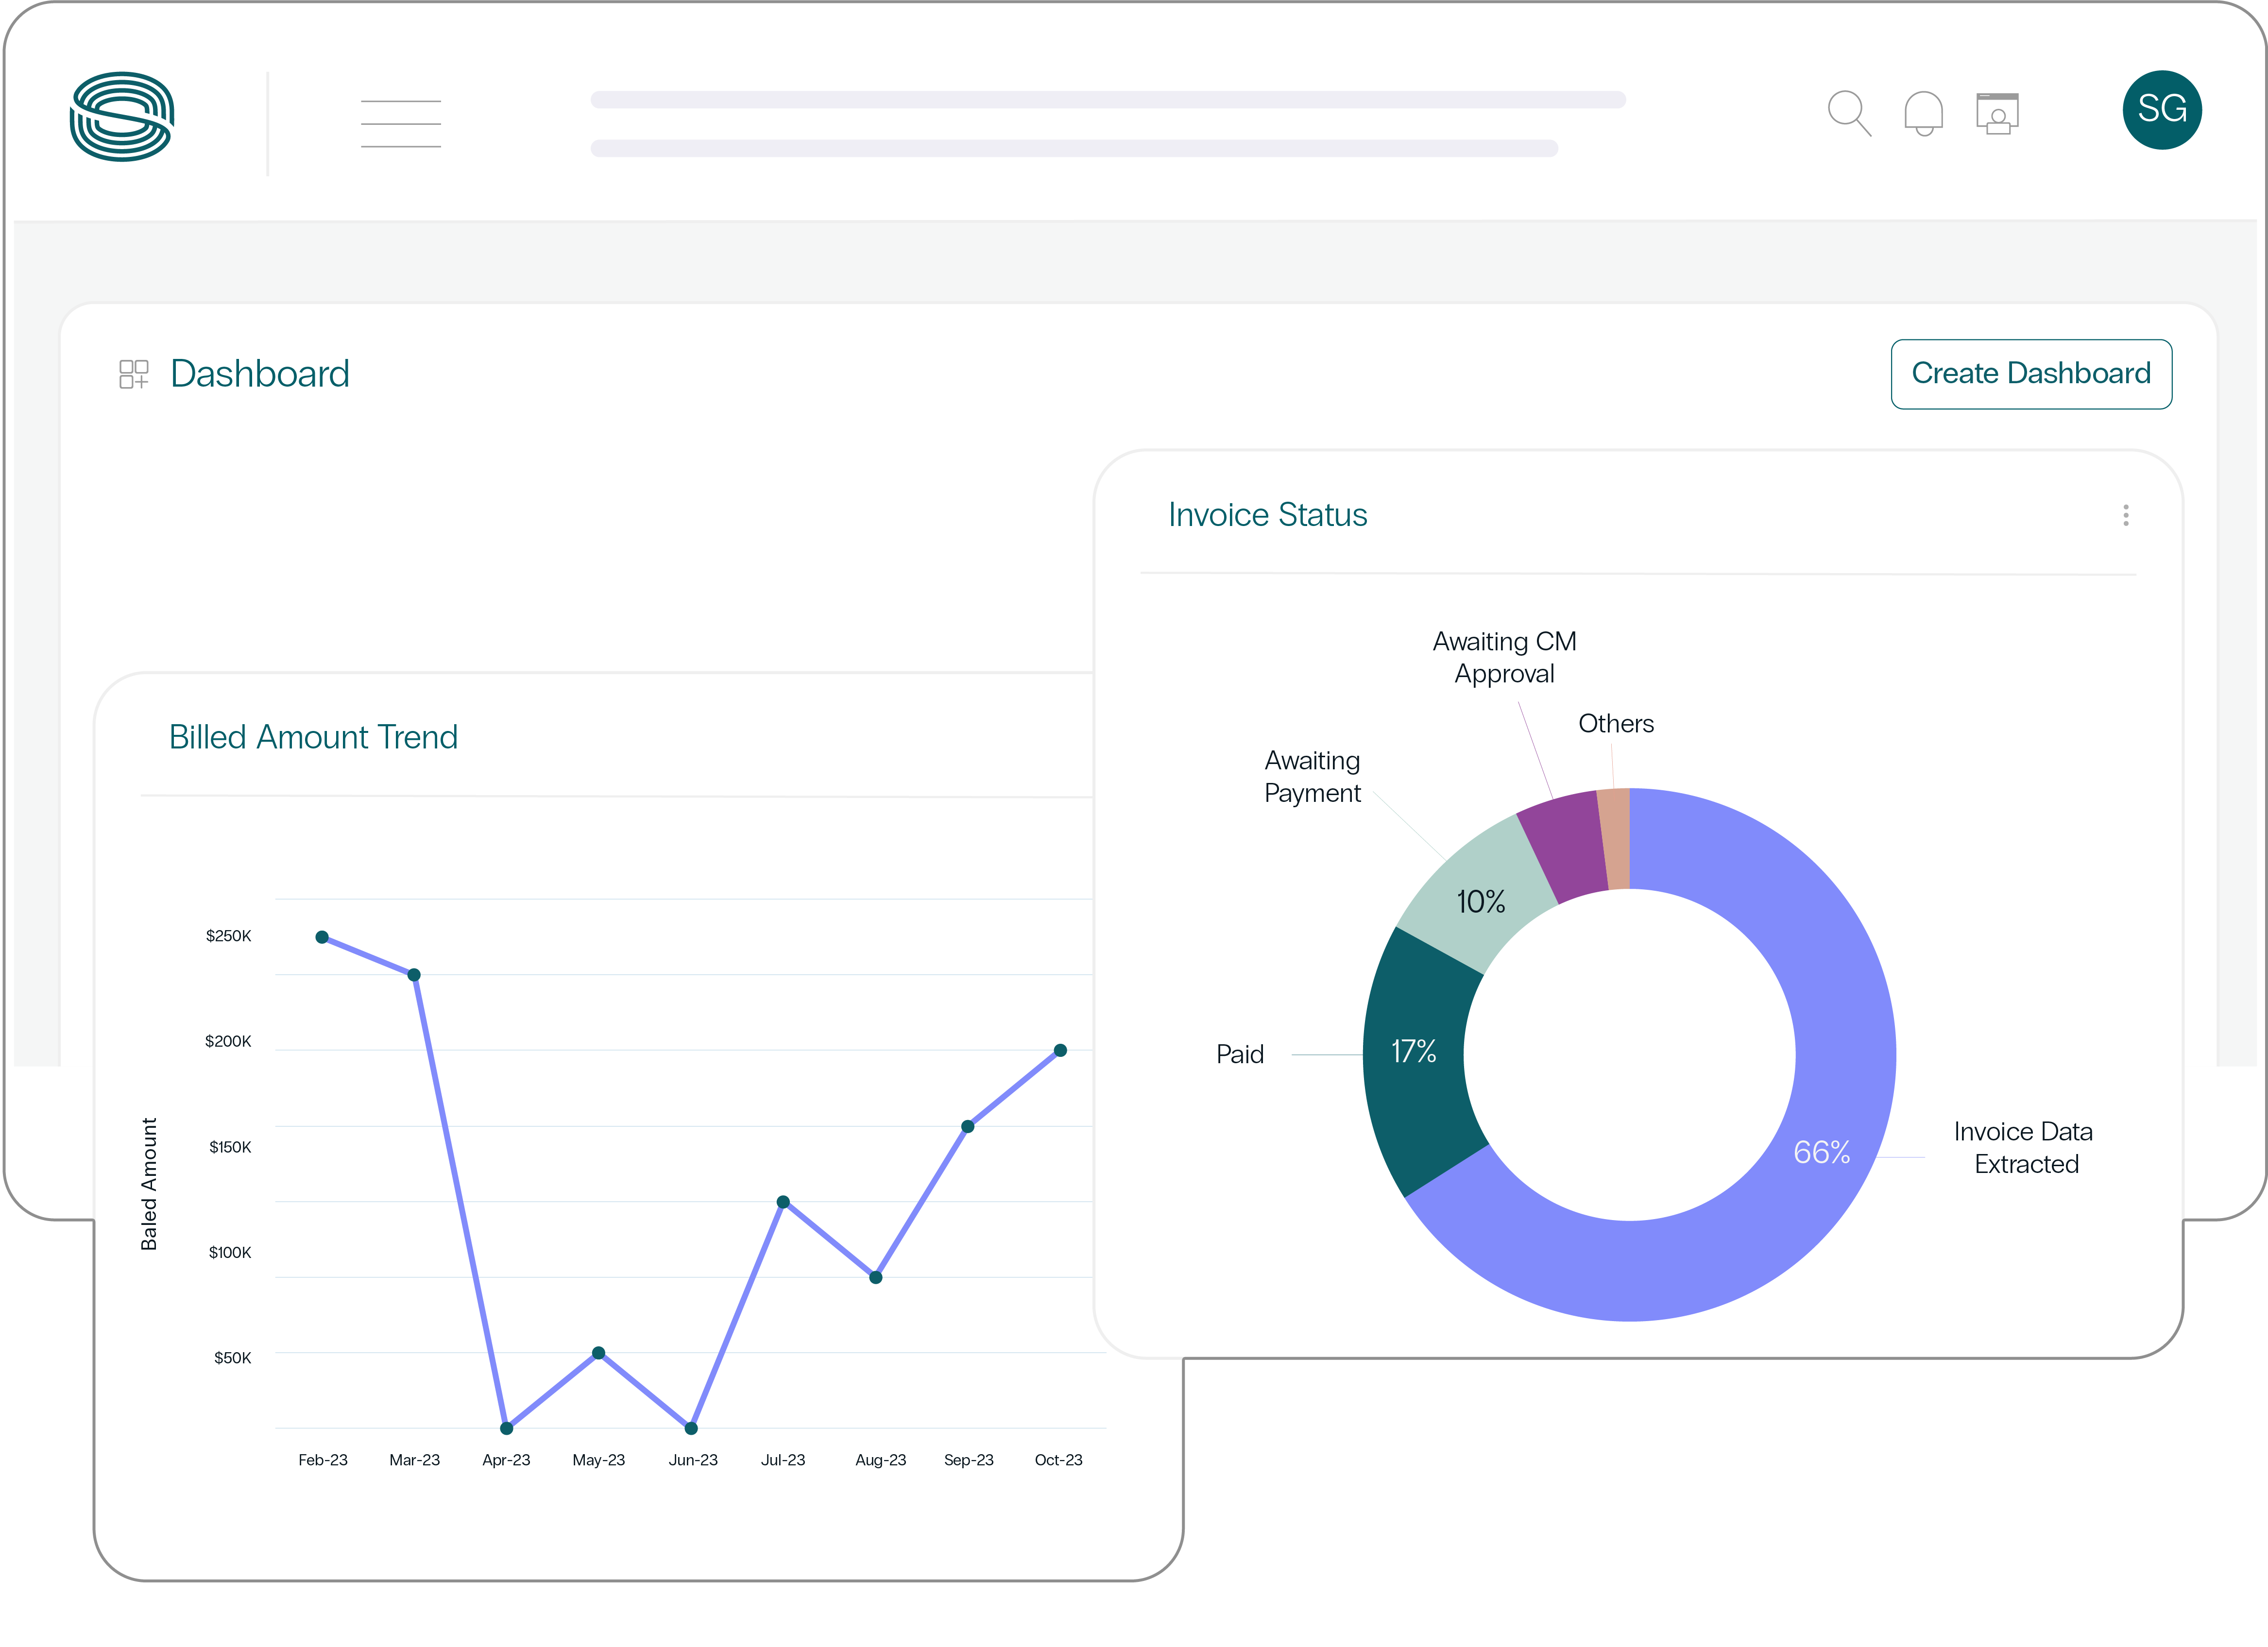Viewport: 2268px width, 1647px height.
Task: Click the $150K axis label
Action: coord(230,1147)
